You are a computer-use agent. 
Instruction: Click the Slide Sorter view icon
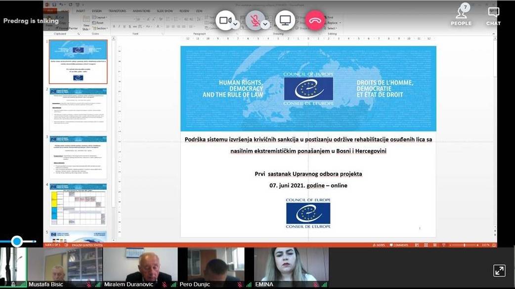[x=426, y=245]
